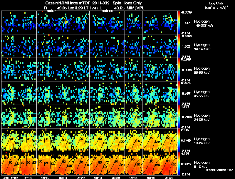Viewport: 235px width, 179px height.
Task: Click the 1.753 color scale value
Action: pos(185,106)
